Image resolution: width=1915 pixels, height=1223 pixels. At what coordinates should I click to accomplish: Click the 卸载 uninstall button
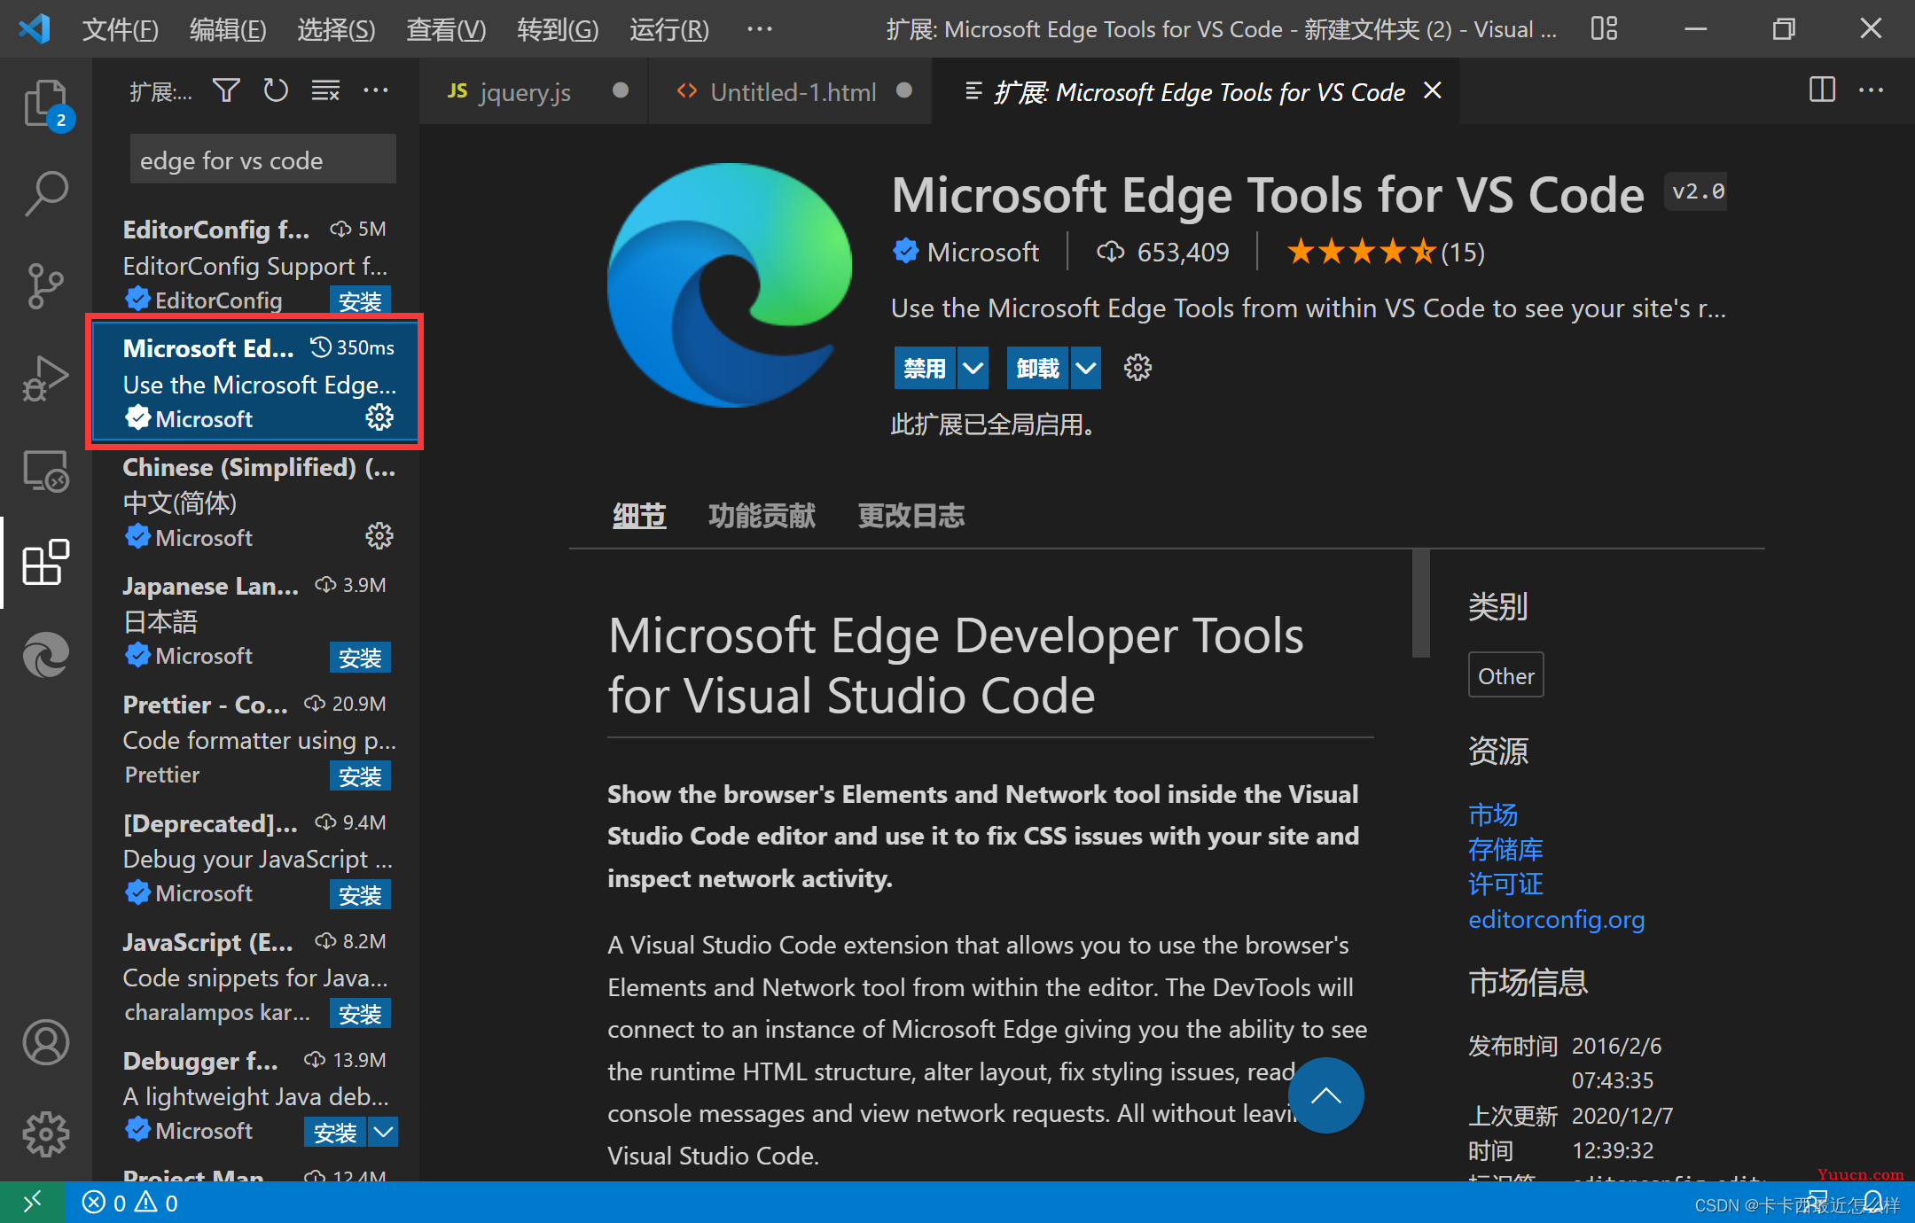[x=1038, y=368]
